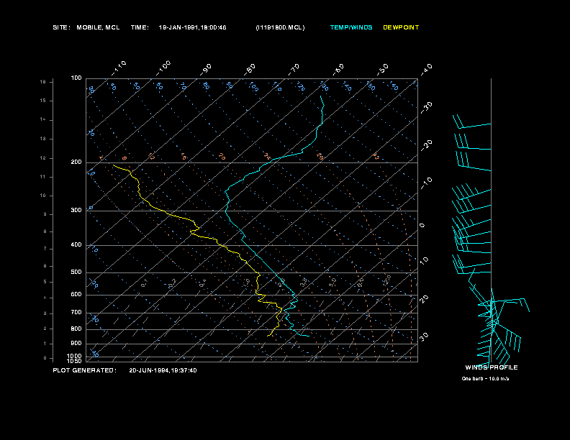Click the 500 pressure level label

pyautogui.click(x=76, y=272)
